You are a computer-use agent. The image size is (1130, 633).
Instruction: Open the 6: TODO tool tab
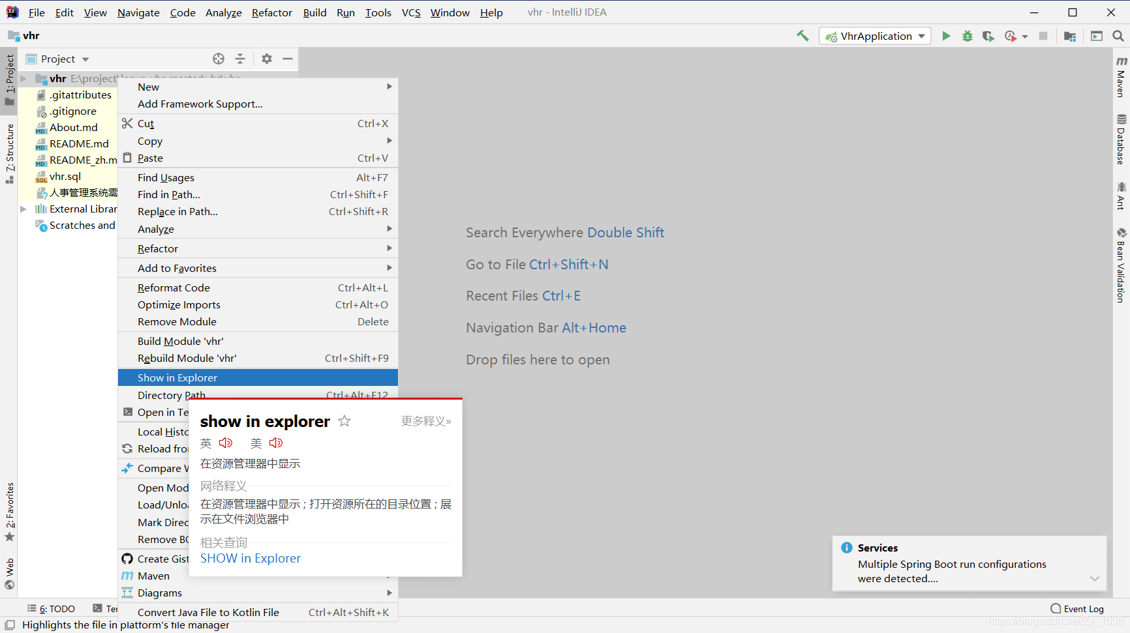click(51, 609)
